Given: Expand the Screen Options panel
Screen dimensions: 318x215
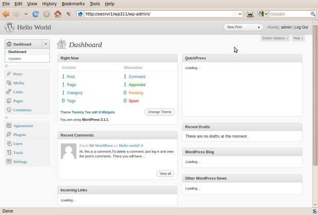Looking at the screenshot, I should coord(275,38).
